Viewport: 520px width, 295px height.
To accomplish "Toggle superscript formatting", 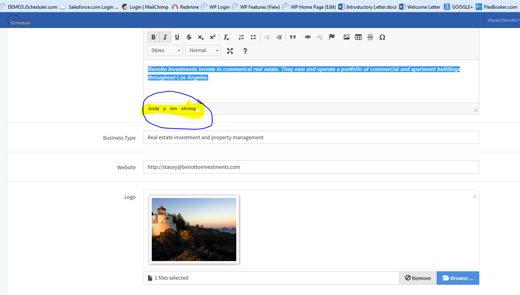I will point(213,37).
